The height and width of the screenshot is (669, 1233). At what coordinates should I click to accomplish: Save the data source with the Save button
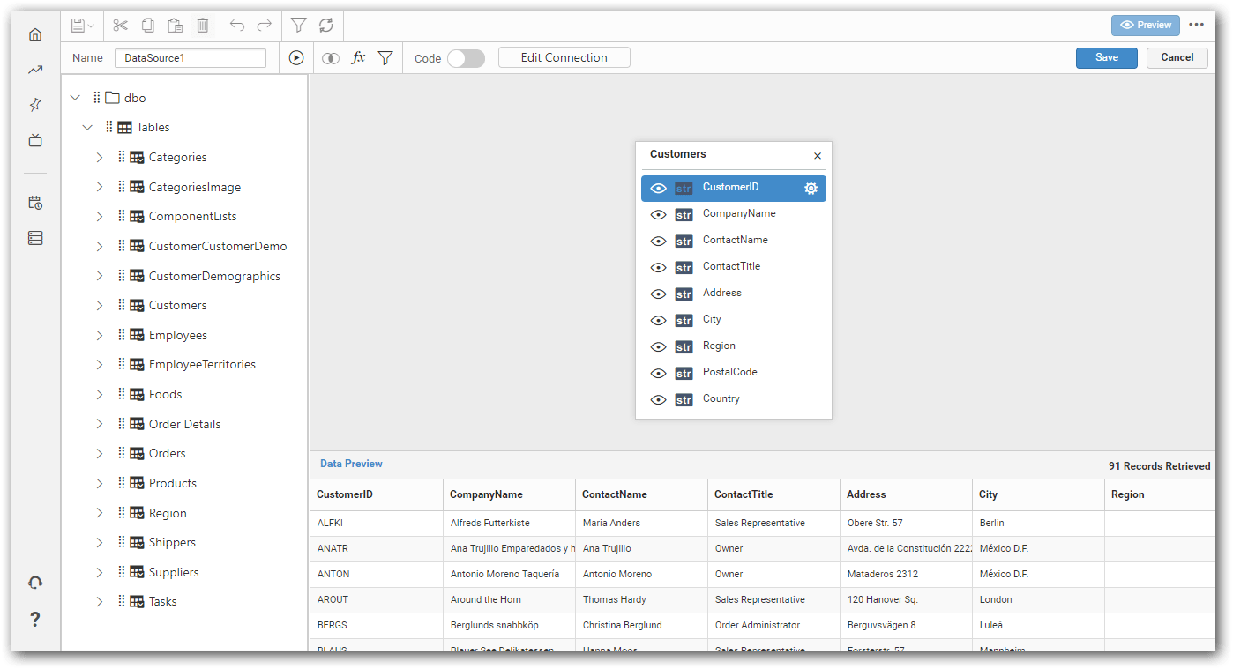(x=1106, y=56)
